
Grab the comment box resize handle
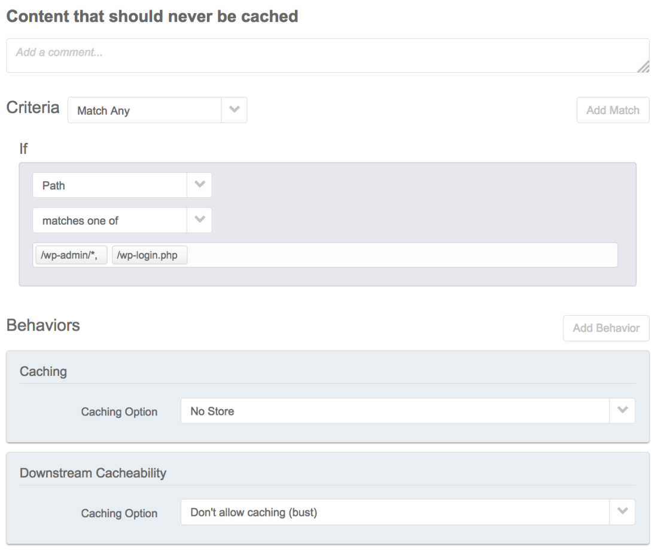(x=643, y=67)
